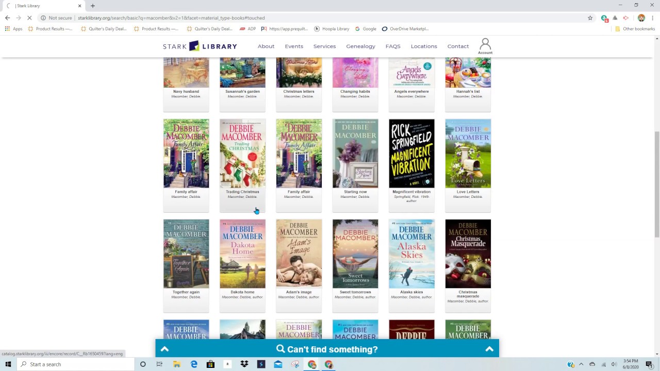Open the Windows Start menu
This screenshot has width=660, height=371.
click(x=8, y=364)
